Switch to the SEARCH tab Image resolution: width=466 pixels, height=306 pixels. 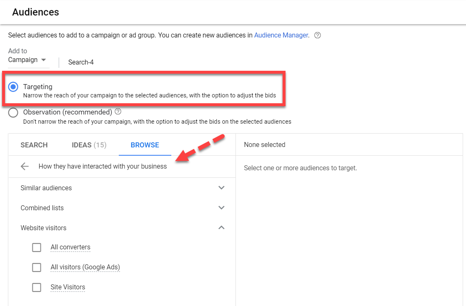(34, 145)
